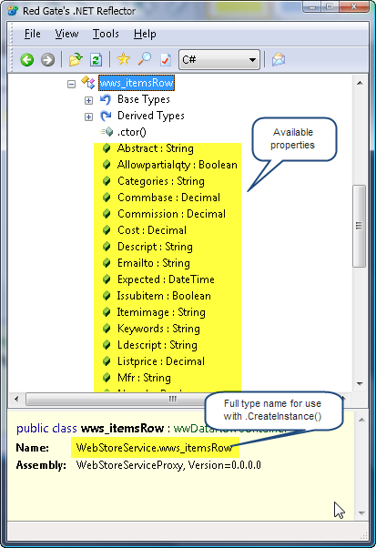Click the property icon next to Keywords
This screenshot has width=376, height=548.
107,329
